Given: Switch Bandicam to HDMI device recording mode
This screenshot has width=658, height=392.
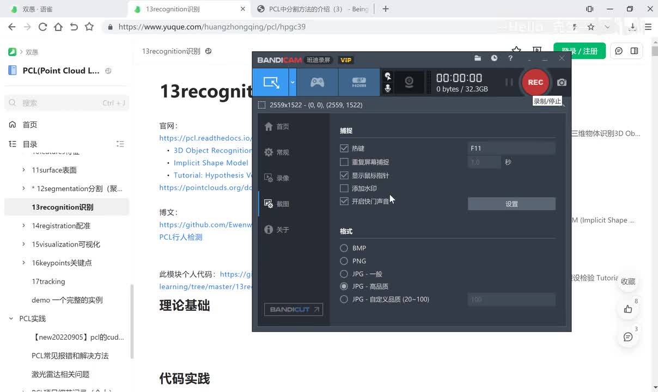Looking at the screenshot, I should click(x=359, y=82).
